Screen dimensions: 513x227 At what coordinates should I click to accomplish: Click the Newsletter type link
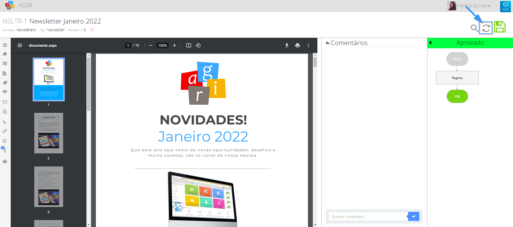[x=56, y=30]
